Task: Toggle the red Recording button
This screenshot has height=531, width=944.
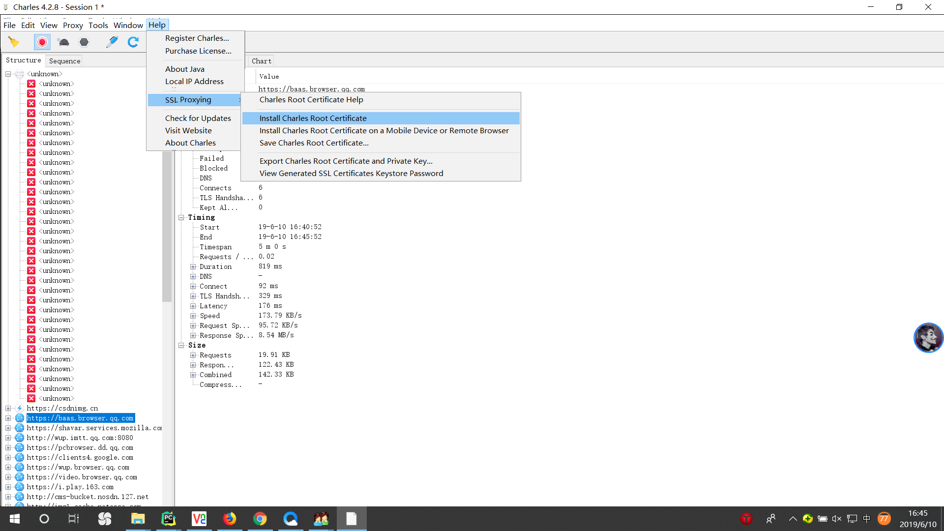Action: [42, 42]
